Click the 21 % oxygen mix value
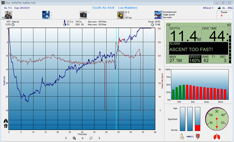The image size is (234, 142). tap(127, 12)
